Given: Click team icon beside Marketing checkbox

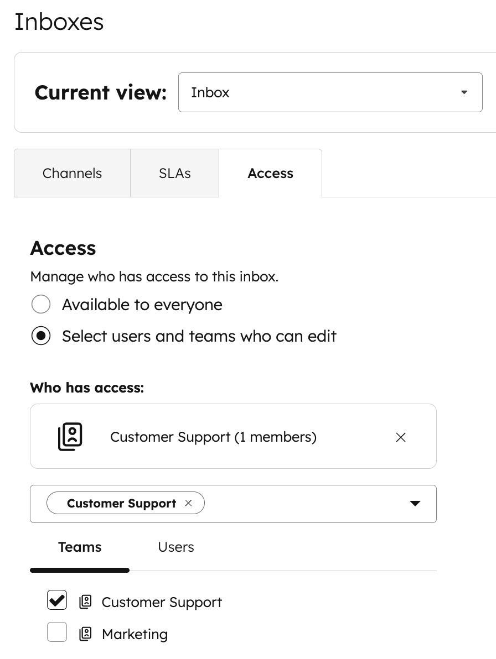Looking at the screenshot, I should 85,634.
